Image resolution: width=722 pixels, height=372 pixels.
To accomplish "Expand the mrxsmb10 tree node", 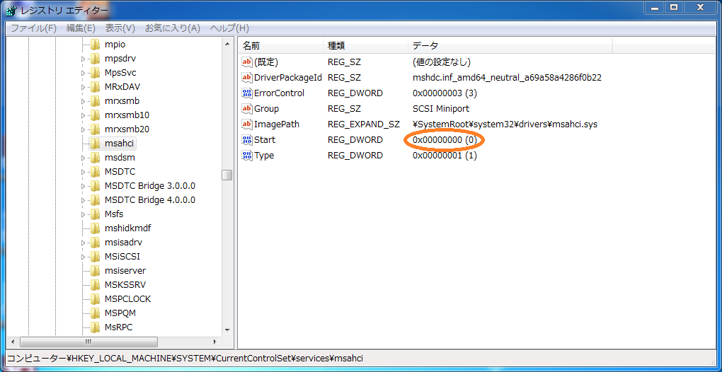I will 84,115.
